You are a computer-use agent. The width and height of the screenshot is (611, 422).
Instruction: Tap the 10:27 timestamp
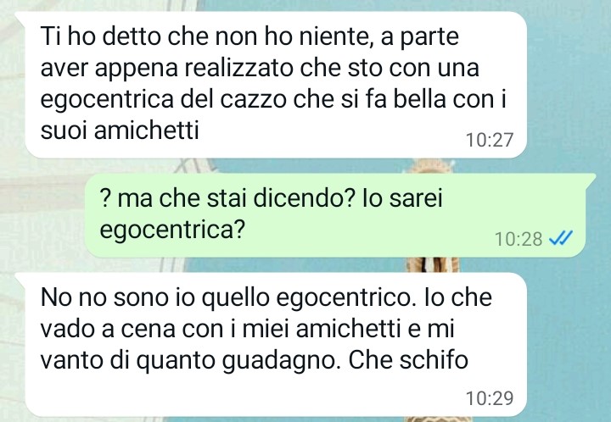point(490,140)
